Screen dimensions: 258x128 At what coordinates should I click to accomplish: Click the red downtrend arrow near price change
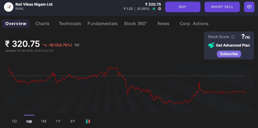pos(45,45)
